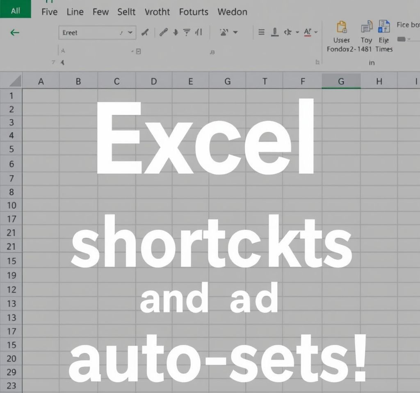The width and height of the screenshot is (420, 393).
Task: Select row 19 header
Action: click(x=11, y=275)
